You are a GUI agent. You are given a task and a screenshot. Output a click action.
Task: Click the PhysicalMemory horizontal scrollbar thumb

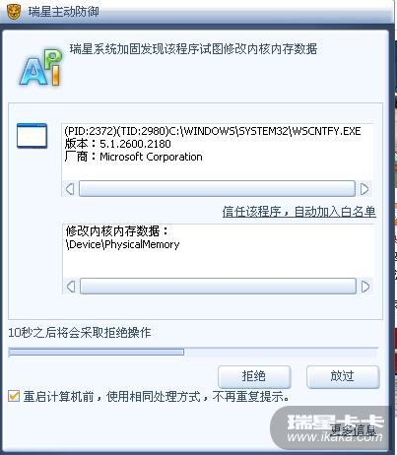218,287
